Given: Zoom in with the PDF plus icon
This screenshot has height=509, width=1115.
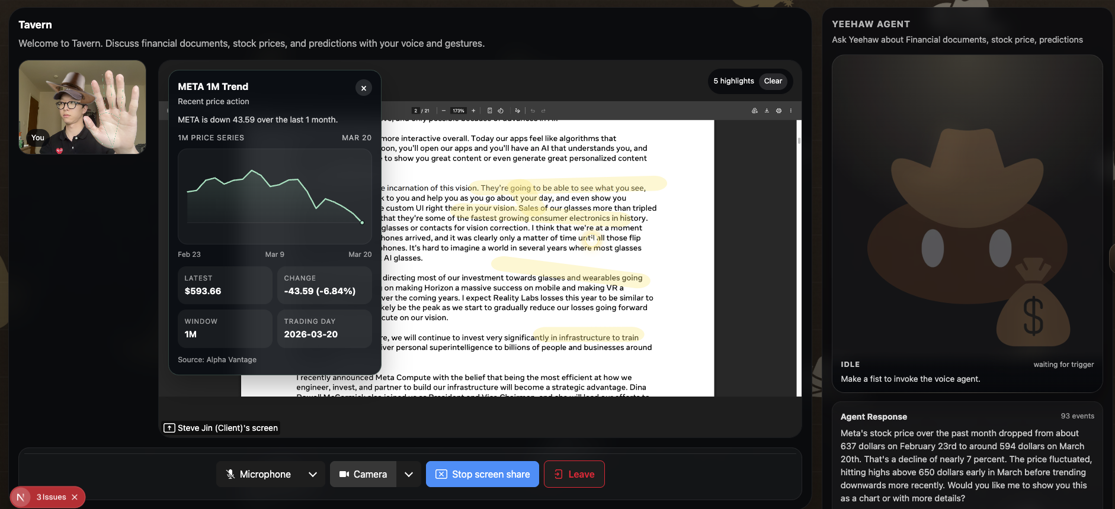Looking at the screenshot, I should coord(473,111).
